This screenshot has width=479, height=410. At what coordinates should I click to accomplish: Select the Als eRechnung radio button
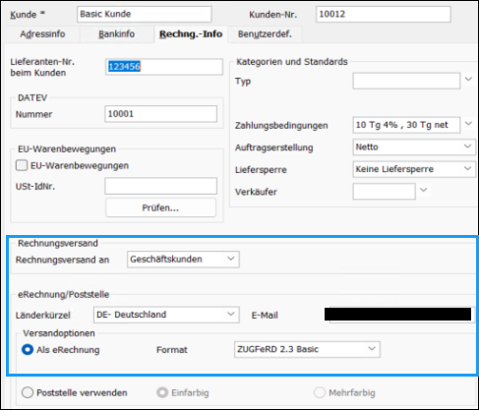tap(28, 350)
